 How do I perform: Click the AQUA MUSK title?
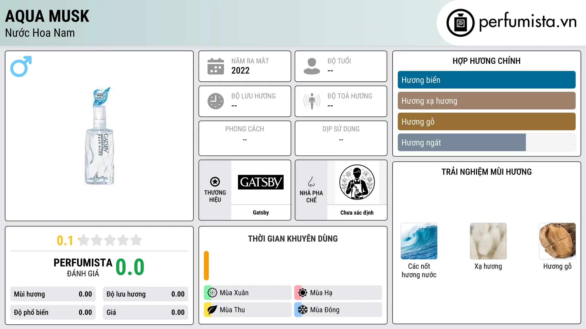click(47, 16)
